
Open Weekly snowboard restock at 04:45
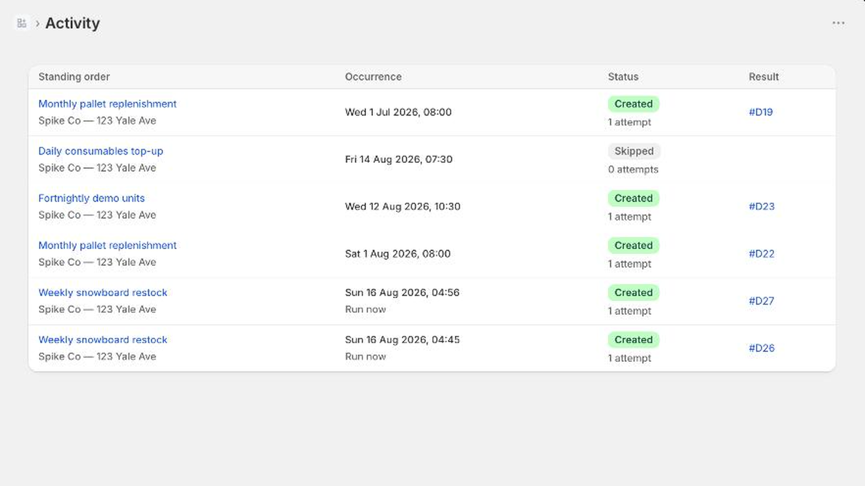point(103,340)
